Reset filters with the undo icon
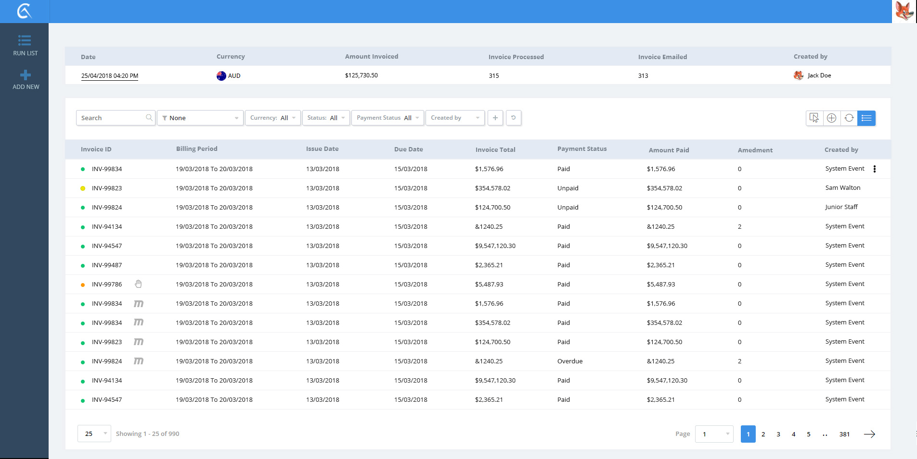The height and width of the screenshot is (459, 917). coord(513,118)
